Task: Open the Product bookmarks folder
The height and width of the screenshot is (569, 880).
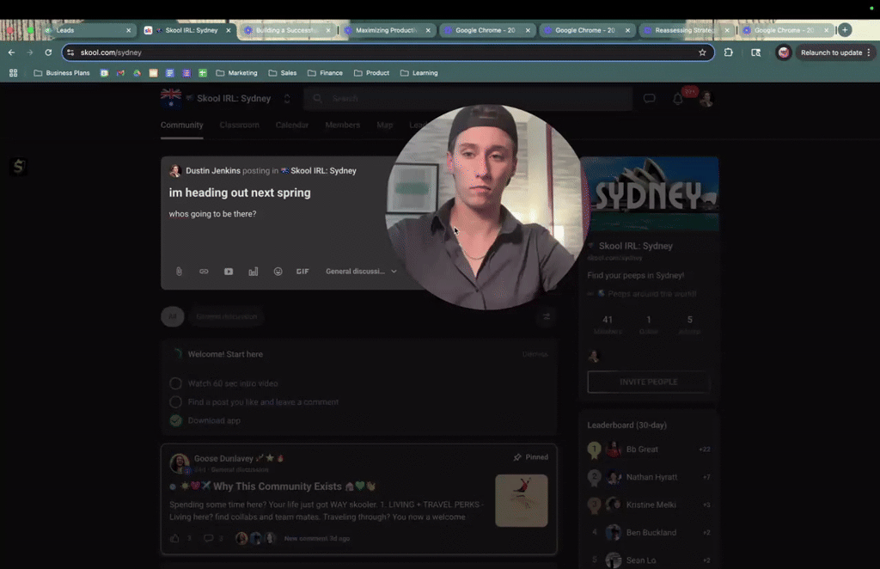Action: click(371, 73)
